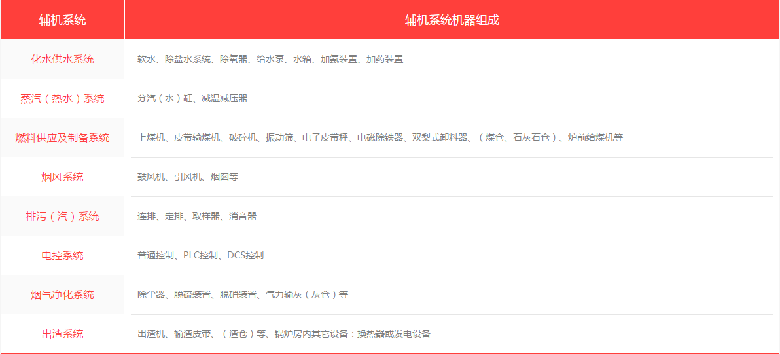The height and width of the screenshot is (354, 780).
Task: Select the description starting with 上煤机、皮带输煤机
Action: coord(380,137)
